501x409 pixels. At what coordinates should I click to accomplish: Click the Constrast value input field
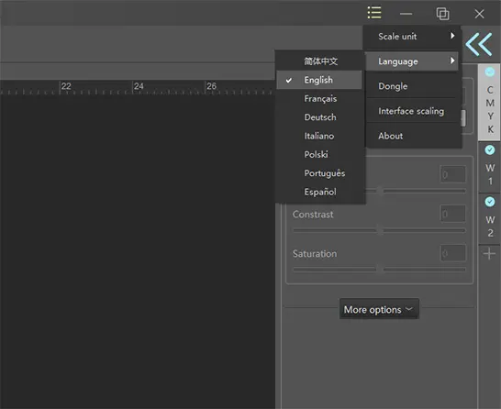click(452, 214)
